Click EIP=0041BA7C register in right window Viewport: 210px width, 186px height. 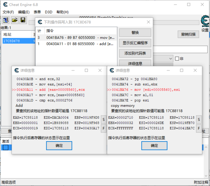pos(182,128)
